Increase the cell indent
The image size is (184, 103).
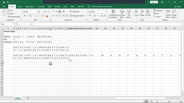pyautogui.click(x=66, y=16)
